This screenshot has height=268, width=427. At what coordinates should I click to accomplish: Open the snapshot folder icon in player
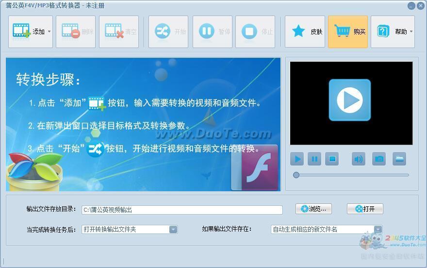tap(399, 159)
